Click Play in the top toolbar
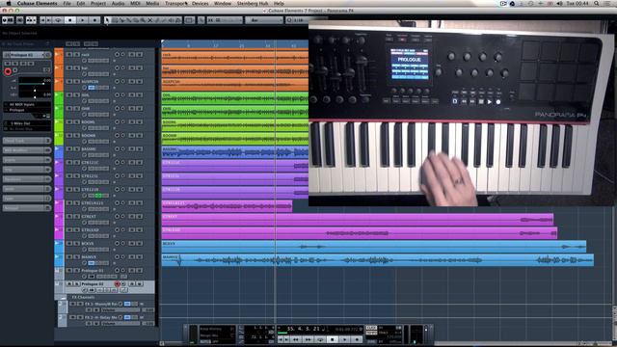 [x=82, y=20]
